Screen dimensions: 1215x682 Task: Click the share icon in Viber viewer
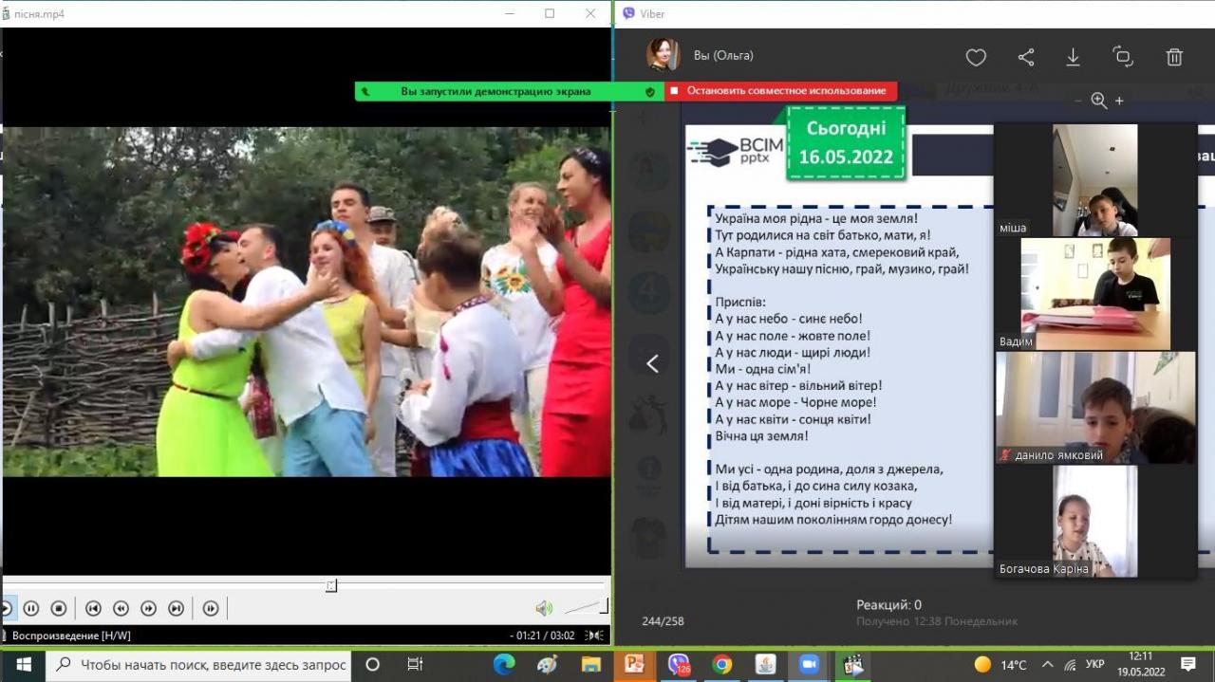pos(1026,58)
